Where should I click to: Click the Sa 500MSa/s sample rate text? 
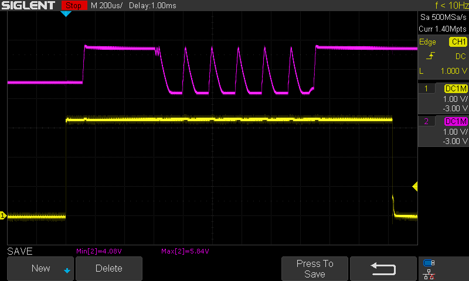tap(443, 17)
